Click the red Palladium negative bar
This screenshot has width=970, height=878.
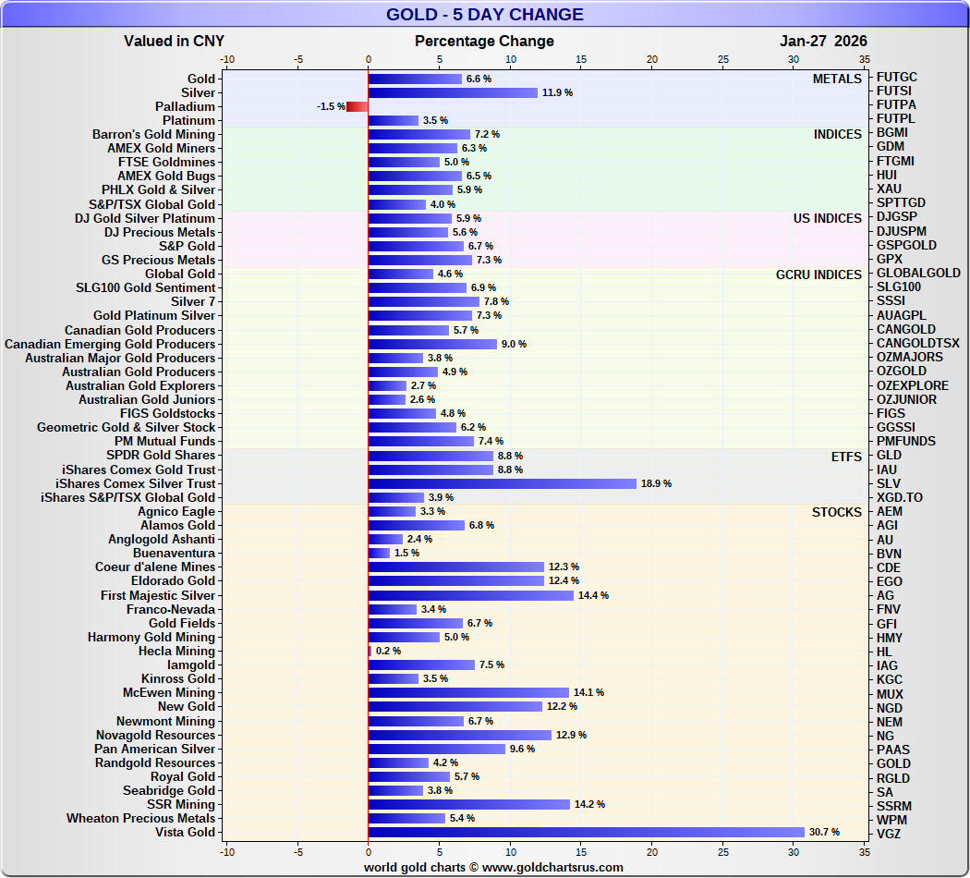(358, 107)
